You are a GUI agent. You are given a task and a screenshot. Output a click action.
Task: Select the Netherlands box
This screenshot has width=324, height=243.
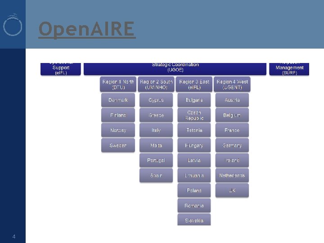tap(232, 175)
